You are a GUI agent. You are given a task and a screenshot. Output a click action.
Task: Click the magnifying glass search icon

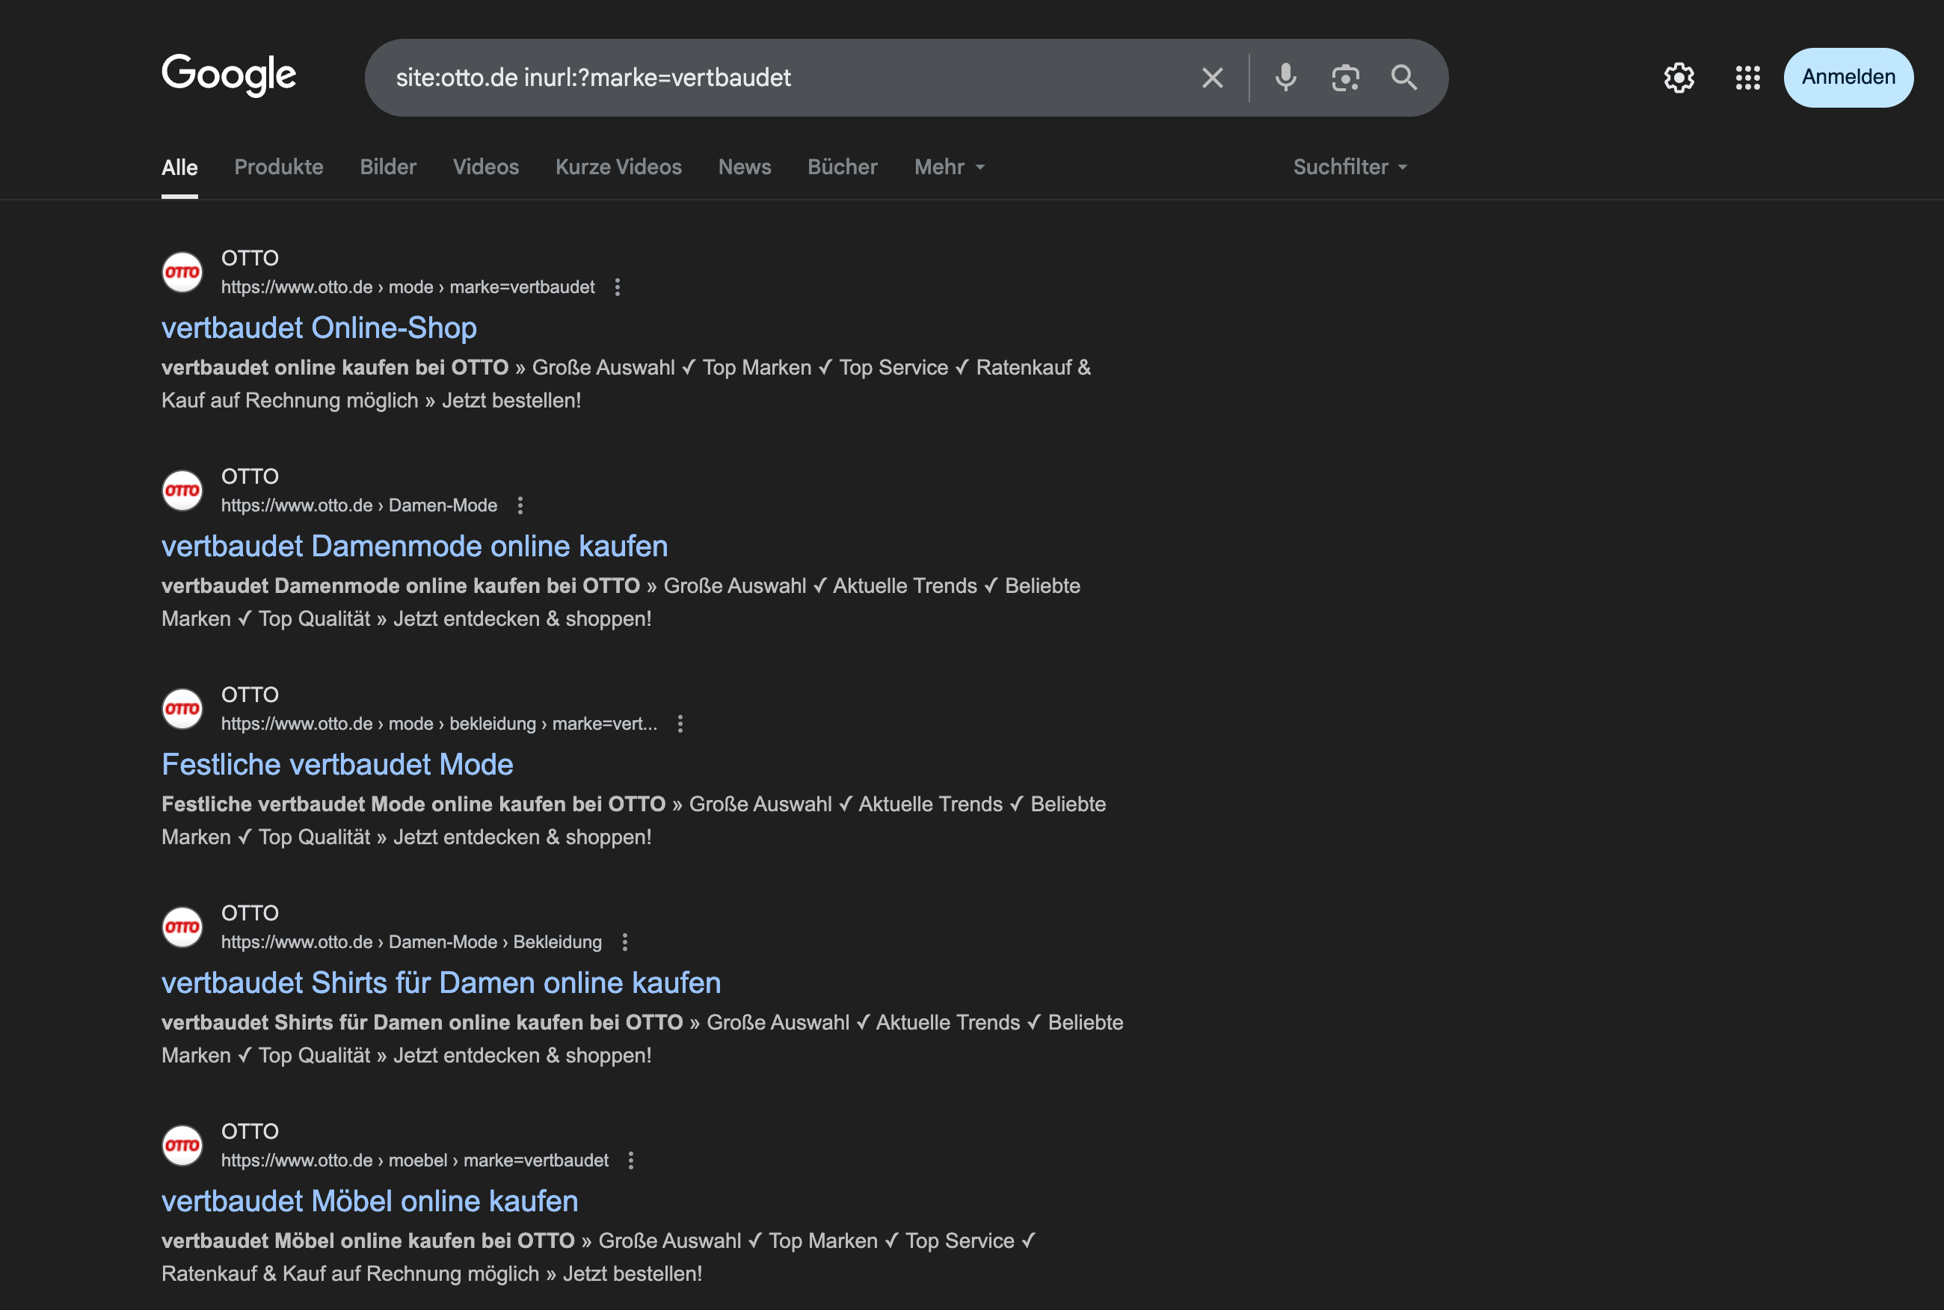[1403, 78]
